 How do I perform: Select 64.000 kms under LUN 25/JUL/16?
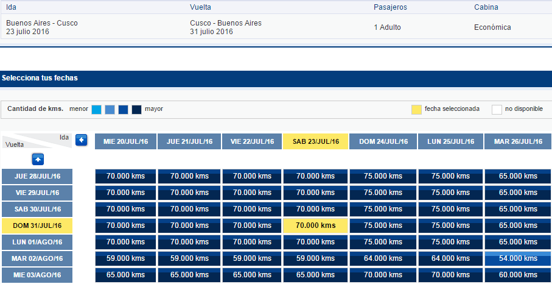pos(450,258)
